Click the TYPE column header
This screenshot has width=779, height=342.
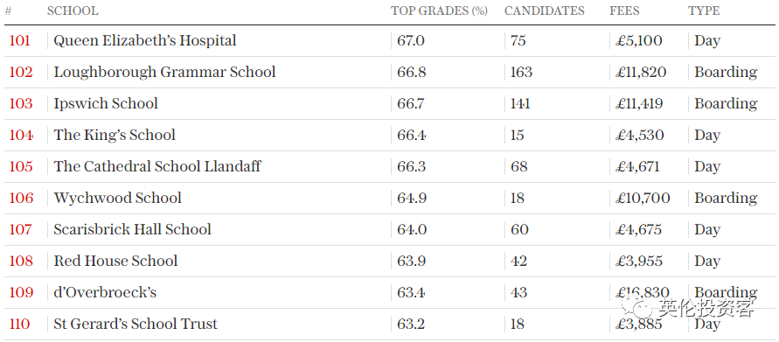pos(704,11)
